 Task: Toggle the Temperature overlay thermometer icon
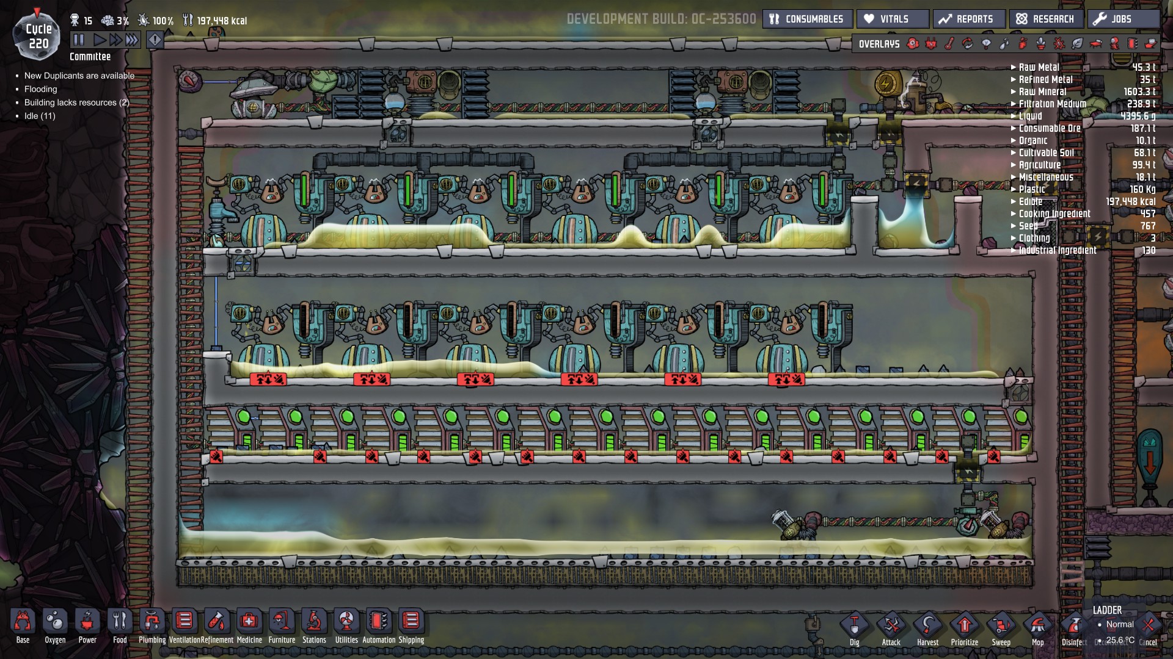pyautogui.click(x=949, y=43)
